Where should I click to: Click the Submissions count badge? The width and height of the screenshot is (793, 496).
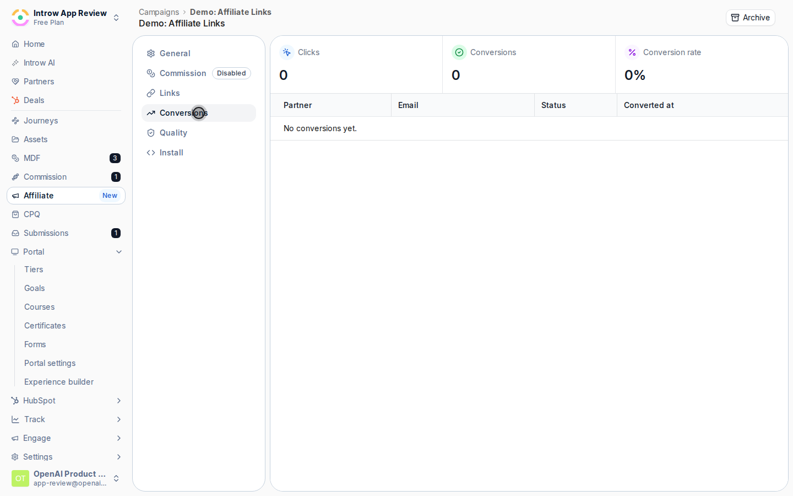tap(116, 233)
